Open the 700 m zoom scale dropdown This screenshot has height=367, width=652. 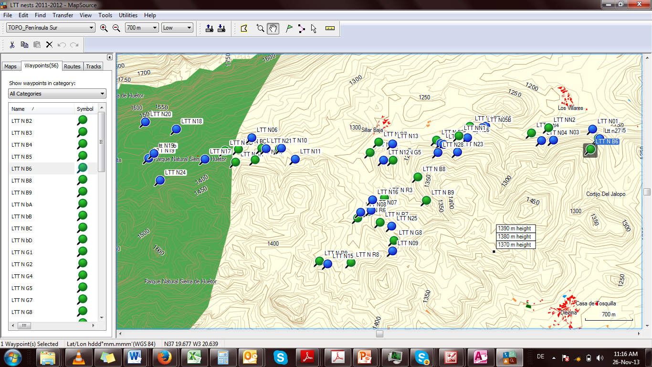(x=154, y=28)
